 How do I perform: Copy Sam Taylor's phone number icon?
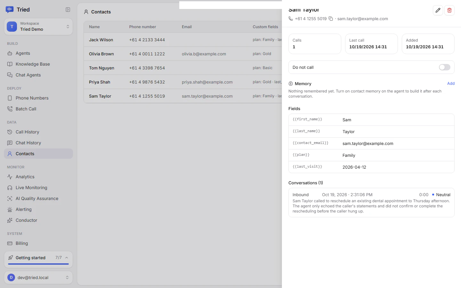(x=331, y=19)
